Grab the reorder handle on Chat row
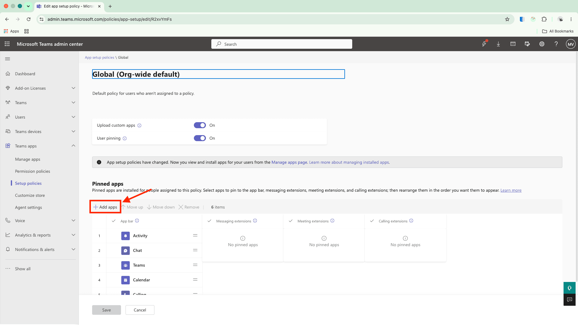578x325 pixels. tap(195, 250)
